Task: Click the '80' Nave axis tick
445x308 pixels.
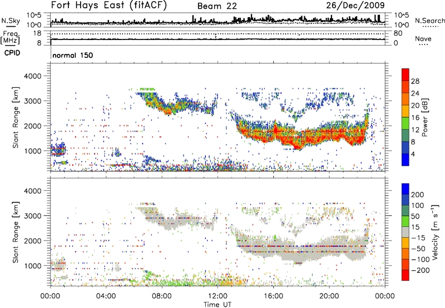Action: [398, 33]
